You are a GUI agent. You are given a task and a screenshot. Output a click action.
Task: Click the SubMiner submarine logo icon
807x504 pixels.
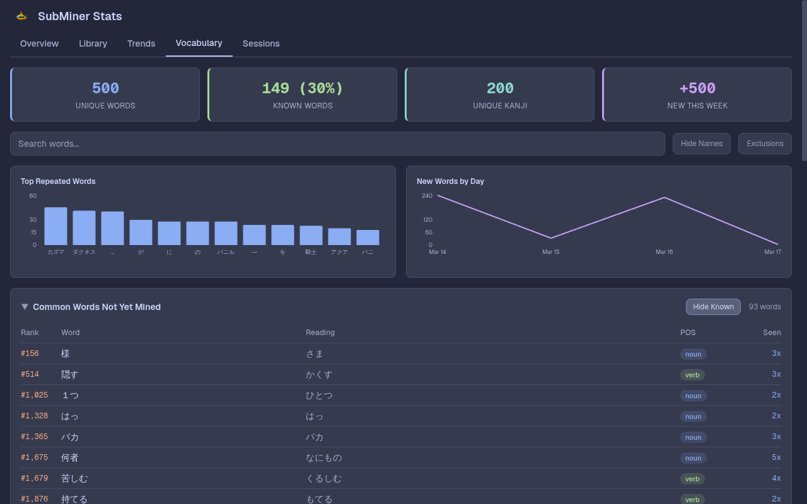click(21, 16)
